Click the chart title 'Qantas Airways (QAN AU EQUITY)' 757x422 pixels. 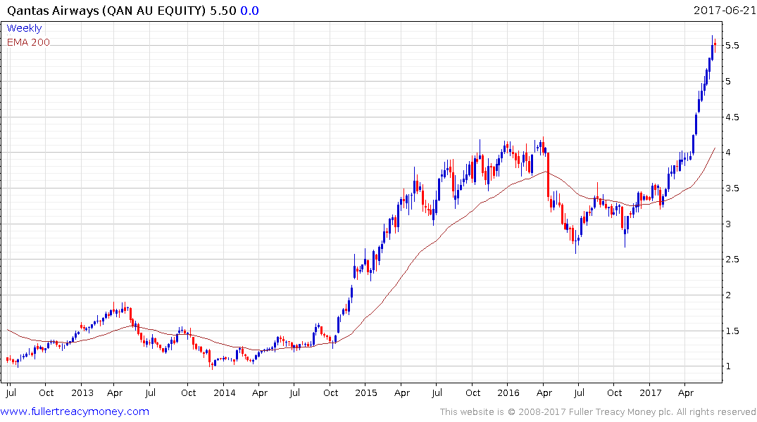[106, 11]
